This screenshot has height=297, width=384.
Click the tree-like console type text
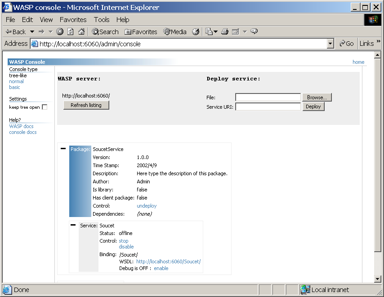18,75
